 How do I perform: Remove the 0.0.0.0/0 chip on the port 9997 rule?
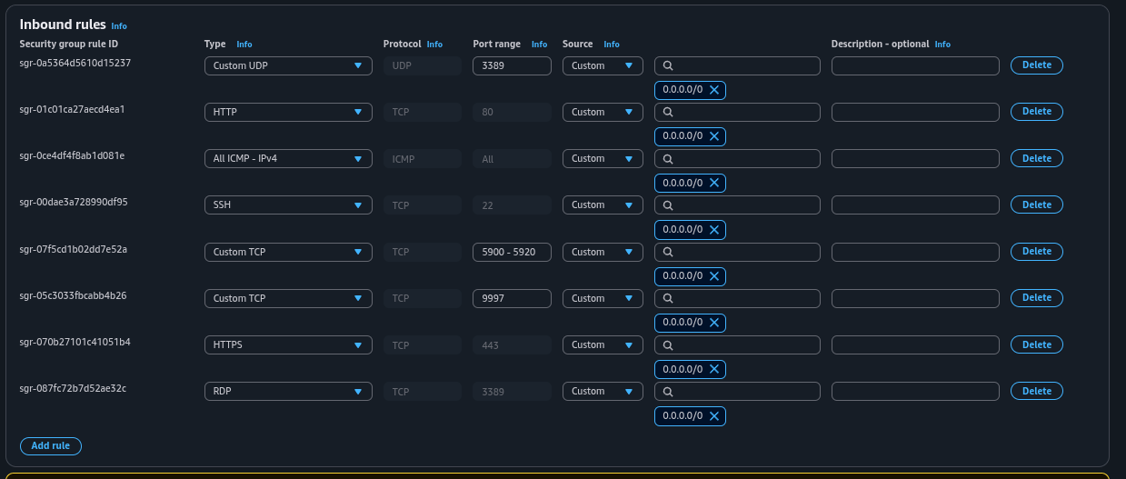tap(714, 323)
